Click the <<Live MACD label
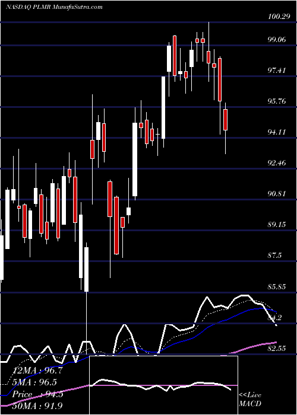297x415 pixels. [x=250, y=400]
